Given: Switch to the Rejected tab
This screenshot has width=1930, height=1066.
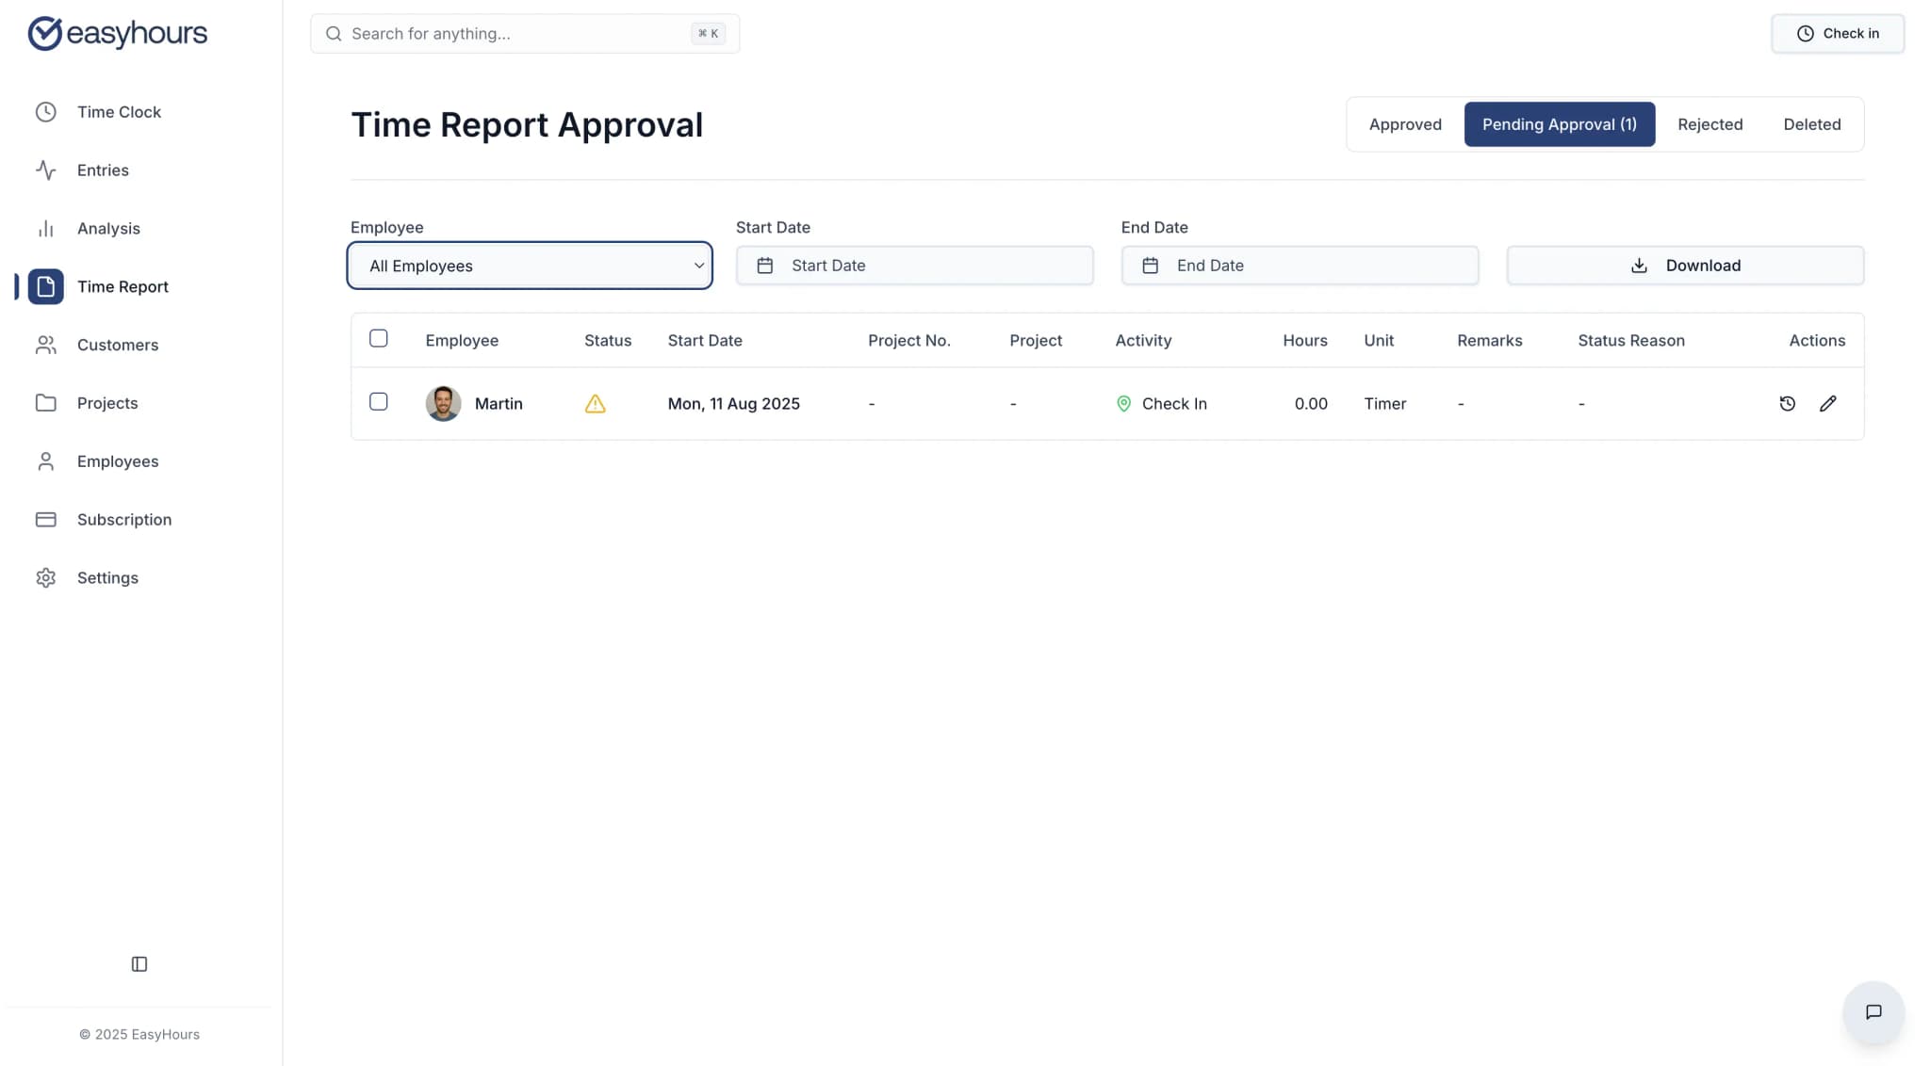Looking at the screenshot, I should click(1709, 123).
